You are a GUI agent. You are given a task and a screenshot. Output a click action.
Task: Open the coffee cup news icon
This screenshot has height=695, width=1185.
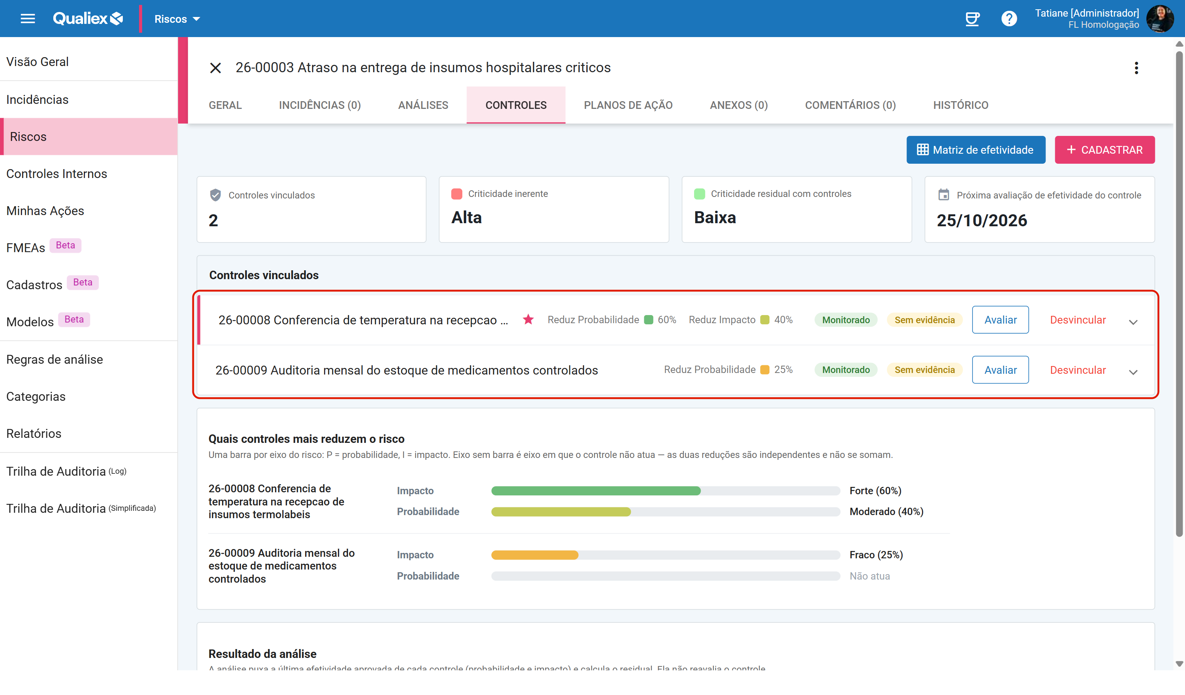tap(972, 19)
